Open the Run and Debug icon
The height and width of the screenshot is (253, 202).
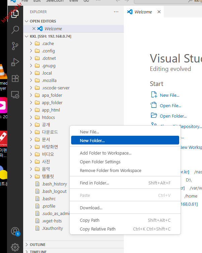(x=15, y=62)
